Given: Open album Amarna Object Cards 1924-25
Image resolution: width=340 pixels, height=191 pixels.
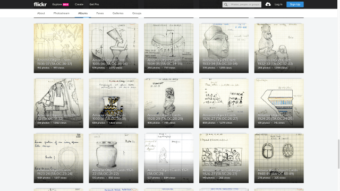Looking at the screenshot, I should tap(279, 103).
